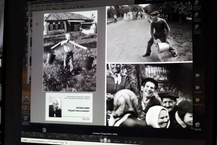Advance to the next photo

coord(109,140)
